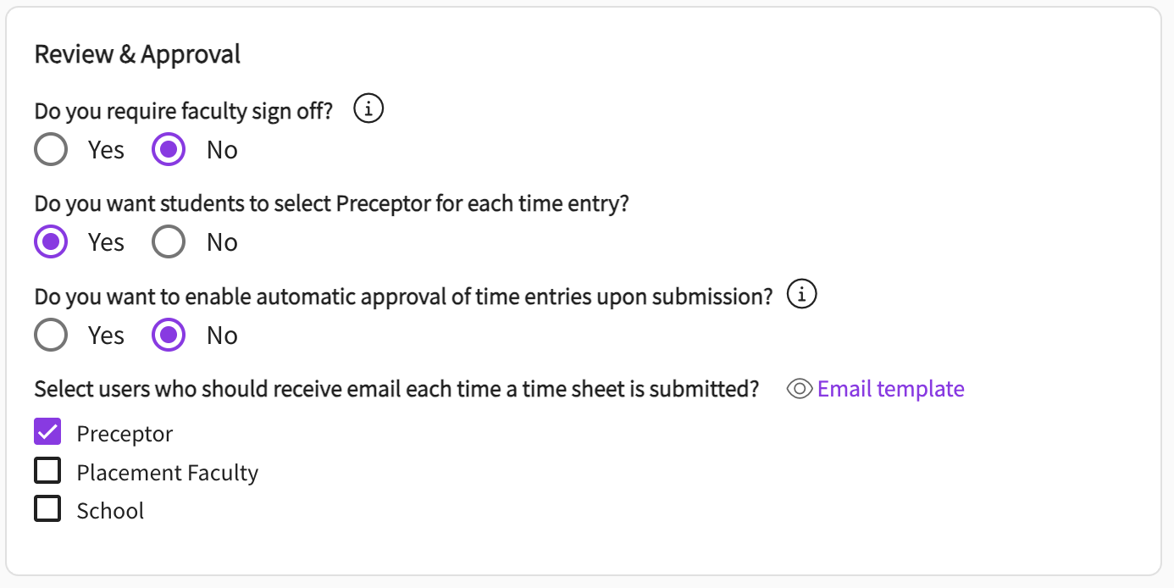Select Yes for requiring faculty sign off
Viewport: 1174px width, 588px height.
[51, 150]
